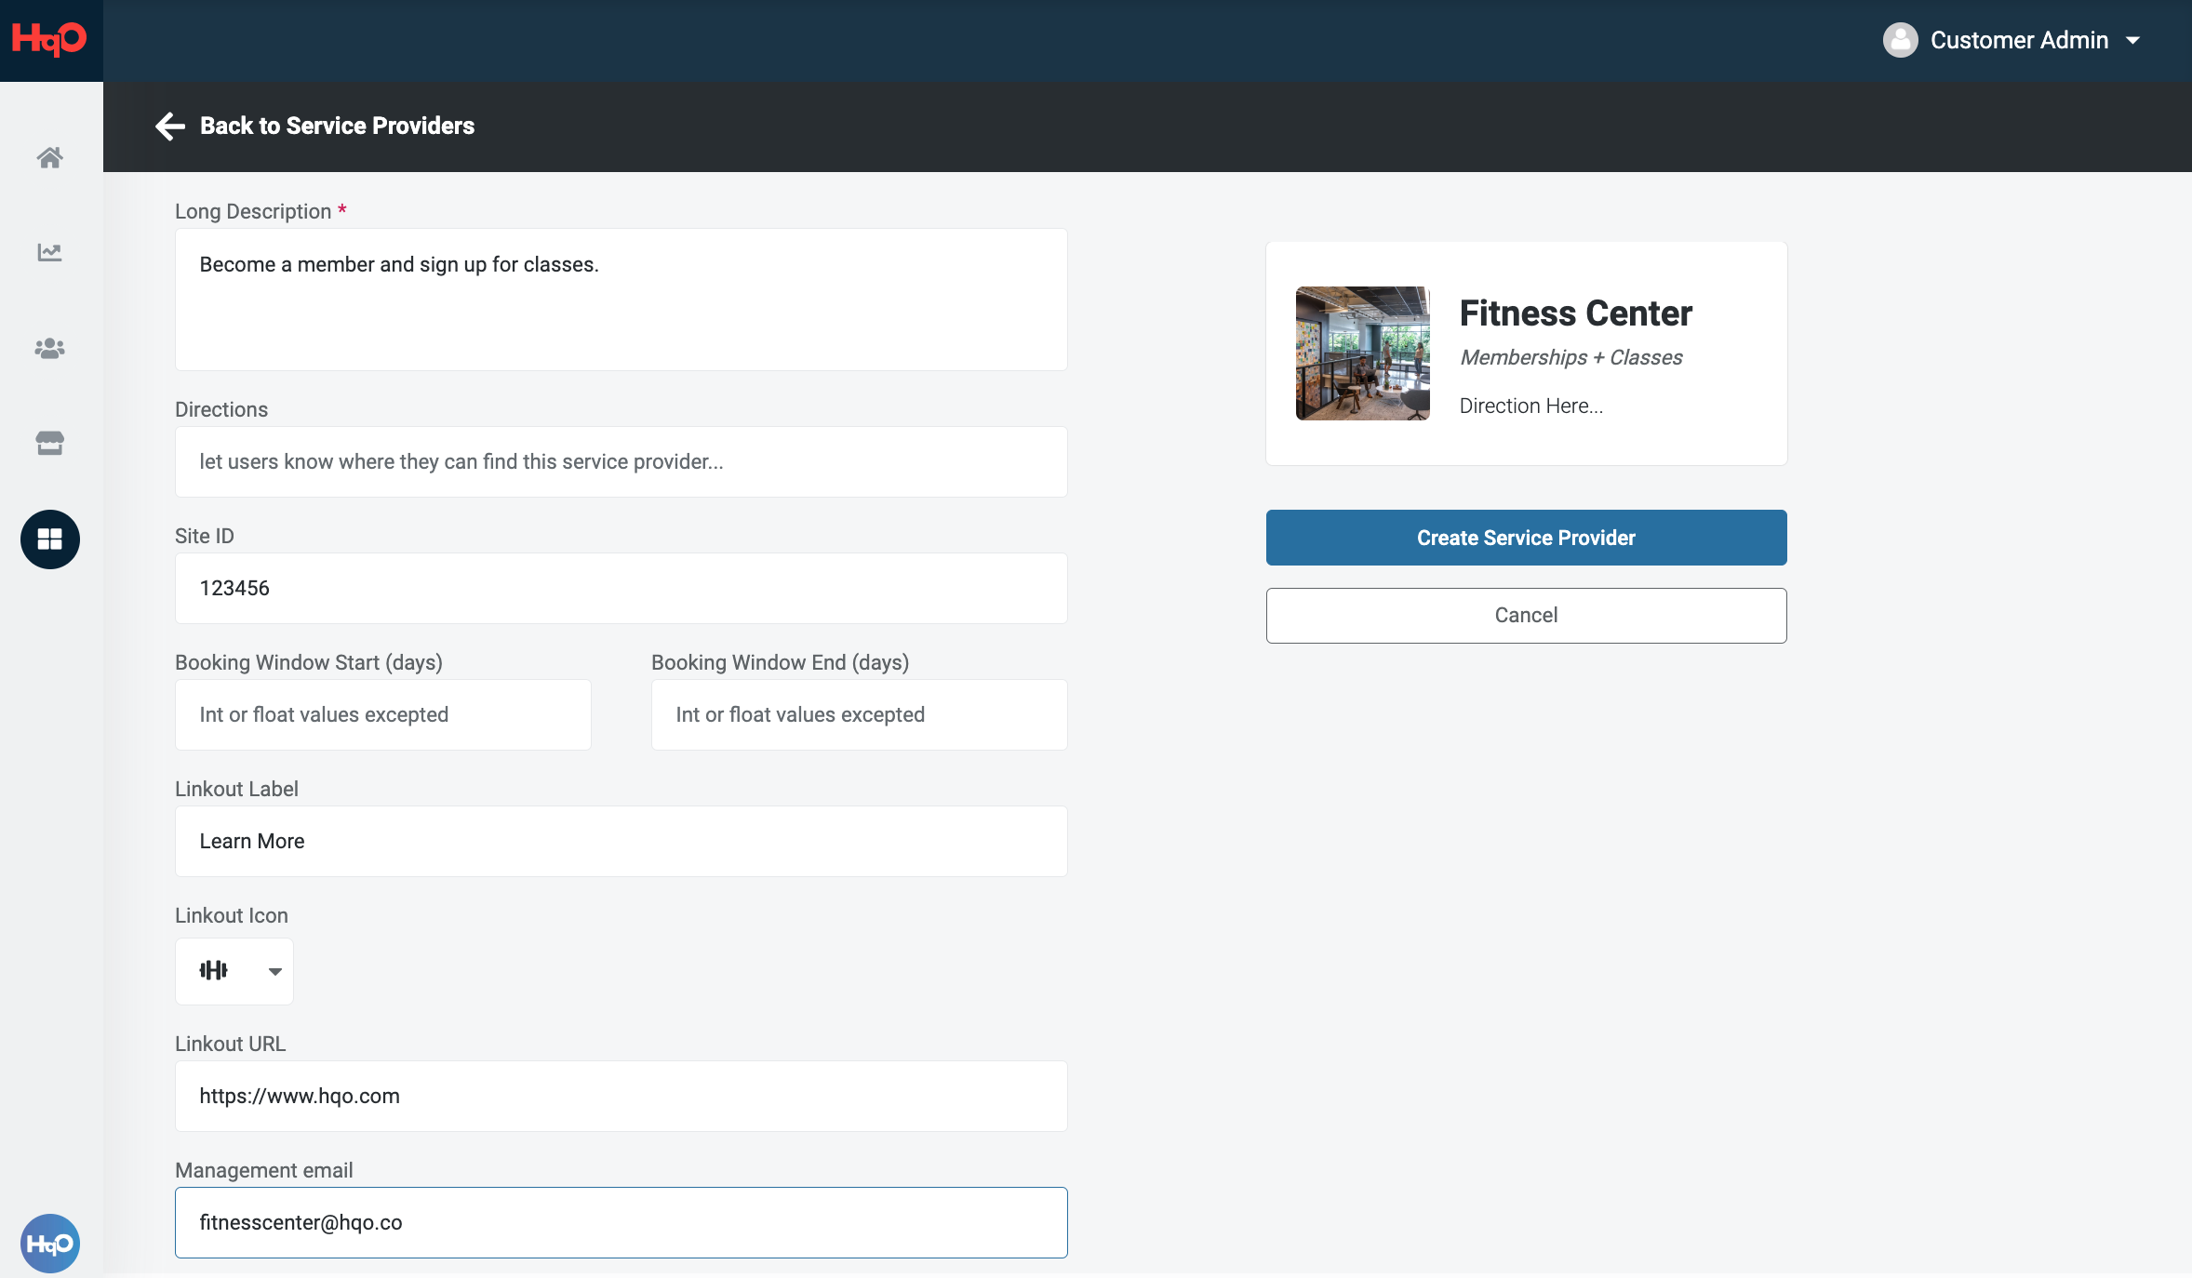Click the Cancel button
This screenshot has width=2192, height=1278.
pos(1526,615)
